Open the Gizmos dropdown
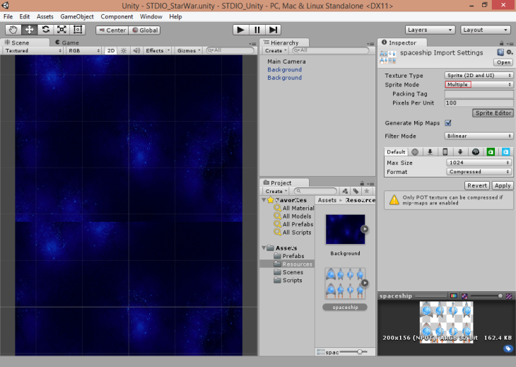Viewport: 516px width, 367px height. pos(189,50)
